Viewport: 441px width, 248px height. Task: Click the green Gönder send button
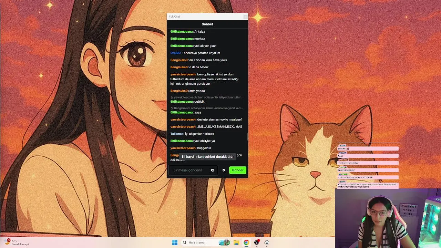click(x=238, y=170)
